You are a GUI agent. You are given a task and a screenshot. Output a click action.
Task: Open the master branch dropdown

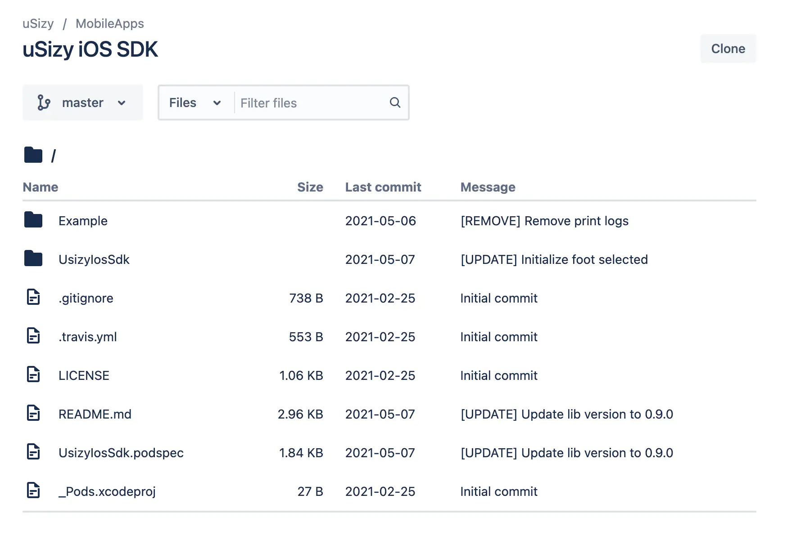(83, 103)
